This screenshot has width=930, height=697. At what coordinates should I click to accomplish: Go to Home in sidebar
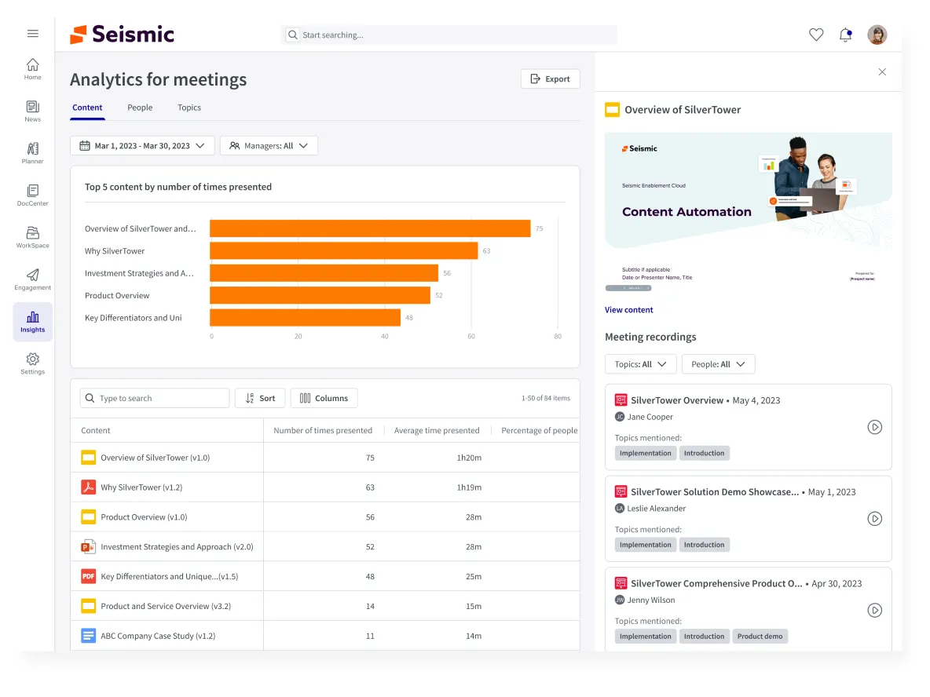33,69
